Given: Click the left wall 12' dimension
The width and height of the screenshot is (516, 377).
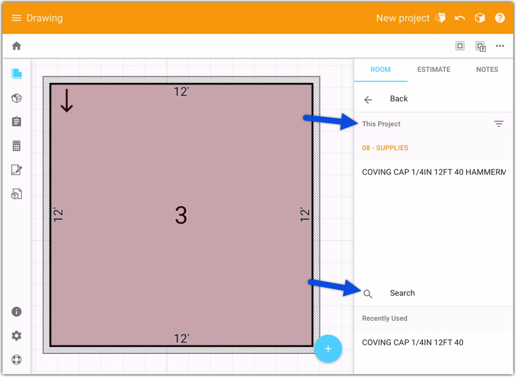Looking at the screenshot, I should [58, 215].
